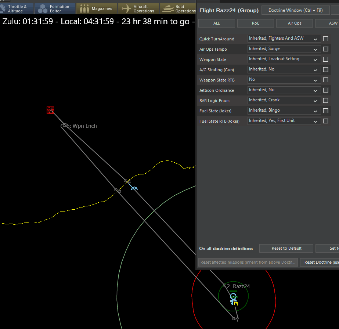The height and width of the screenshot is (329, 339).
Task: Click the partially visible Set to button
Action: [x=327, y=248]
